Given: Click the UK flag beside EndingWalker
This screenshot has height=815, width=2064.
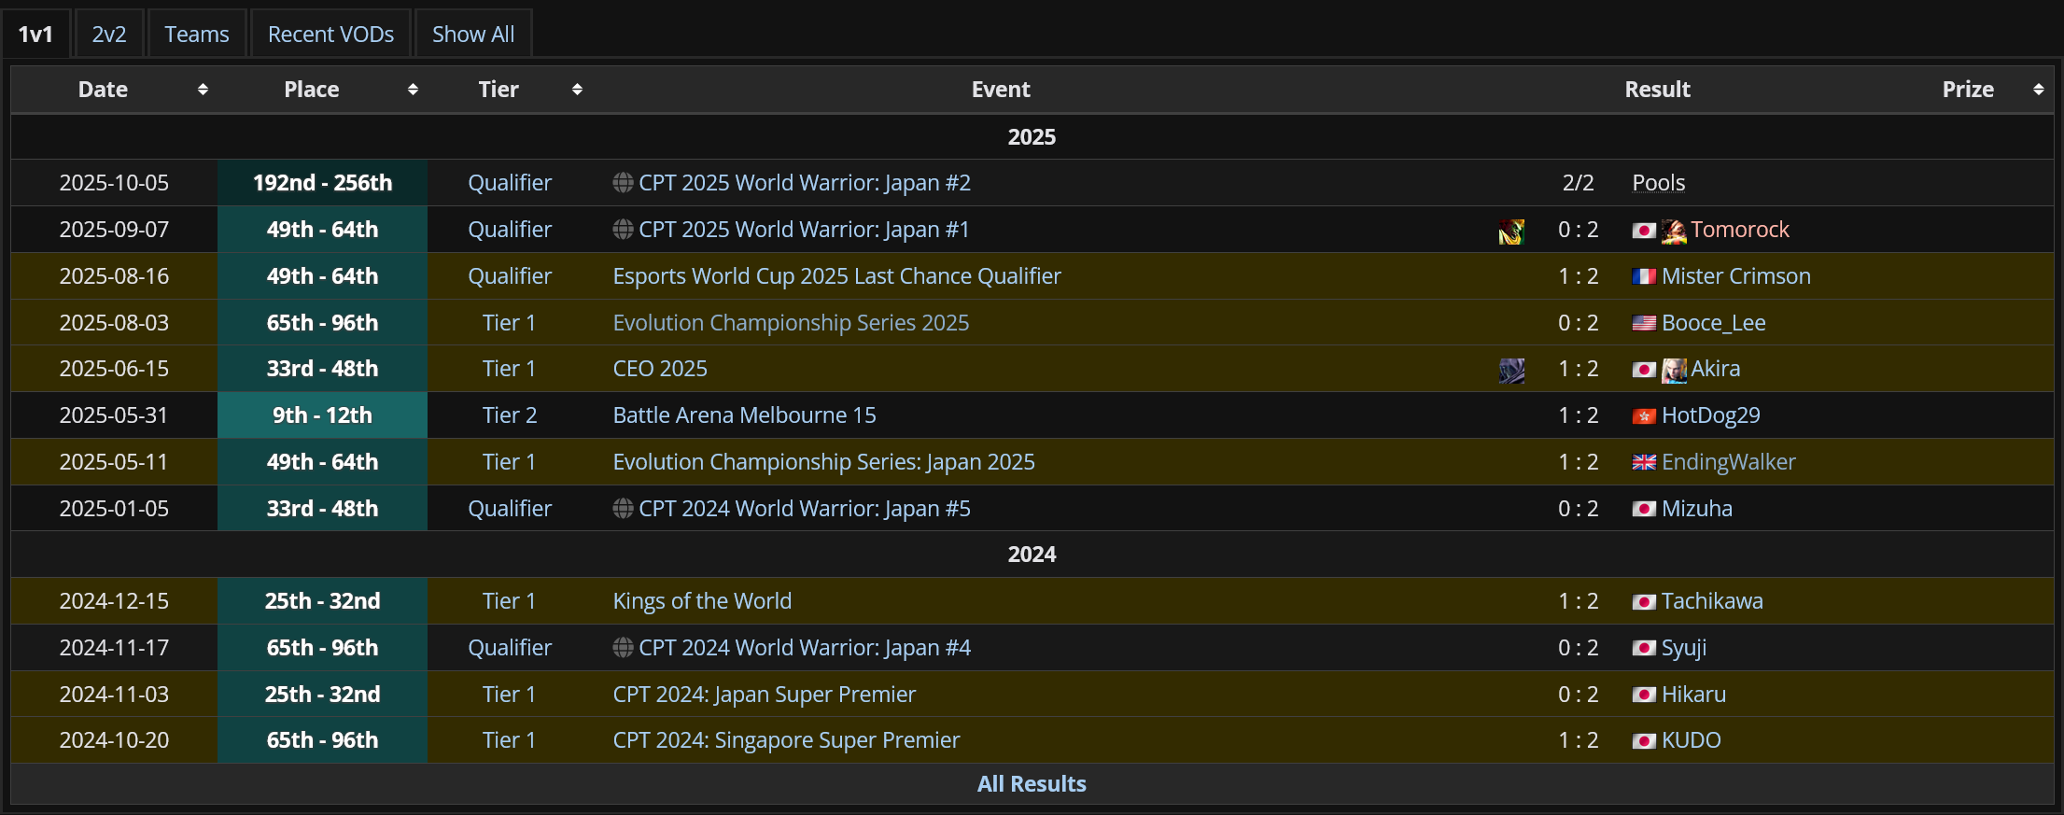Looking at the screenshot, I should pos(1644,462).
